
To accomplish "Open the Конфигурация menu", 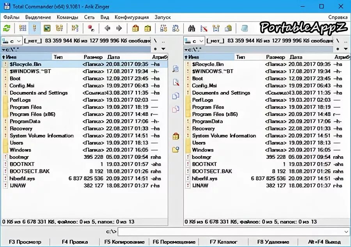I will (132, 17).
